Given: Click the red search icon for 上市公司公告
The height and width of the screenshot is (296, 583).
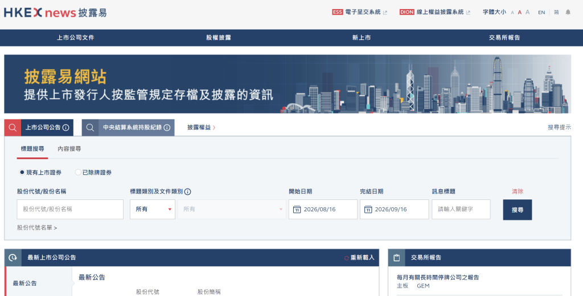Looking at the screenshot, I should [13, 128].
